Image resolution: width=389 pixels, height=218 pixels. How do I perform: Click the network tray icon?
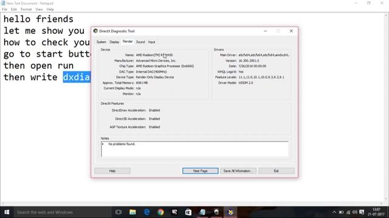(x=348, y=212)
